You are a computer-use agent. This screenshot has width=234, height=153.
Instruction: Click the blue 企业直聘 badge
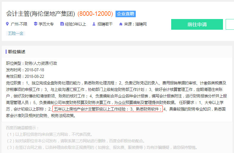coord(125,14)
